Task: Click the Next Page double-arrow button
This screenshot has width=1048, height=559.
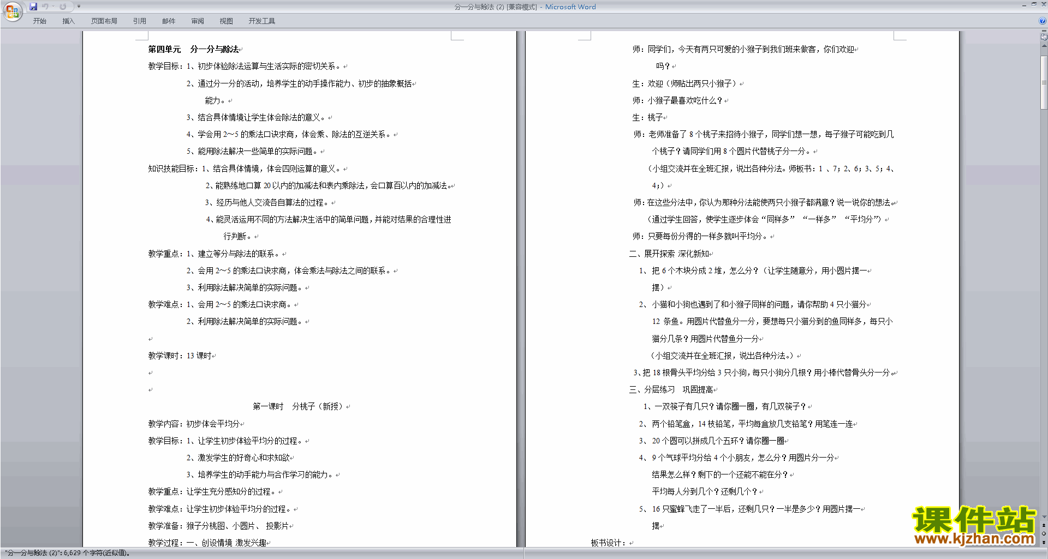Action: (1044, 542)
